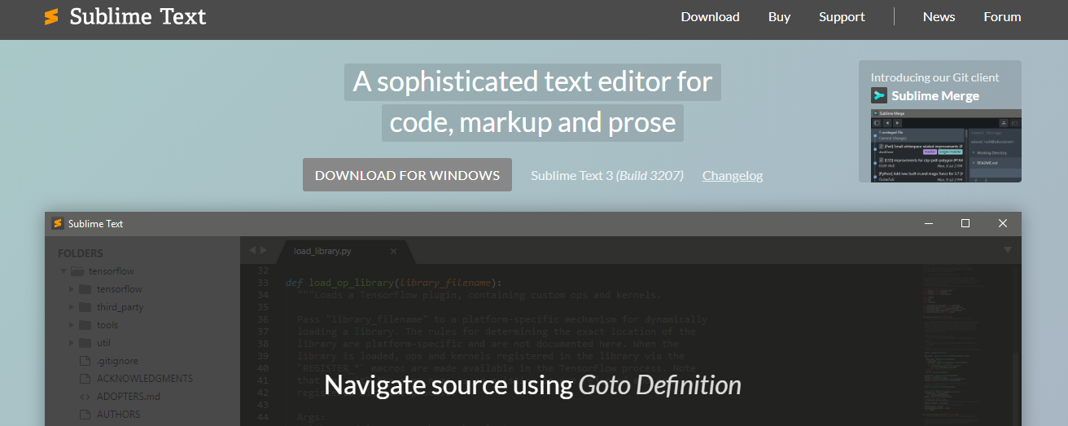
Task: Click the root tensorflow open-folder icon
Action: tap(77, 271)
